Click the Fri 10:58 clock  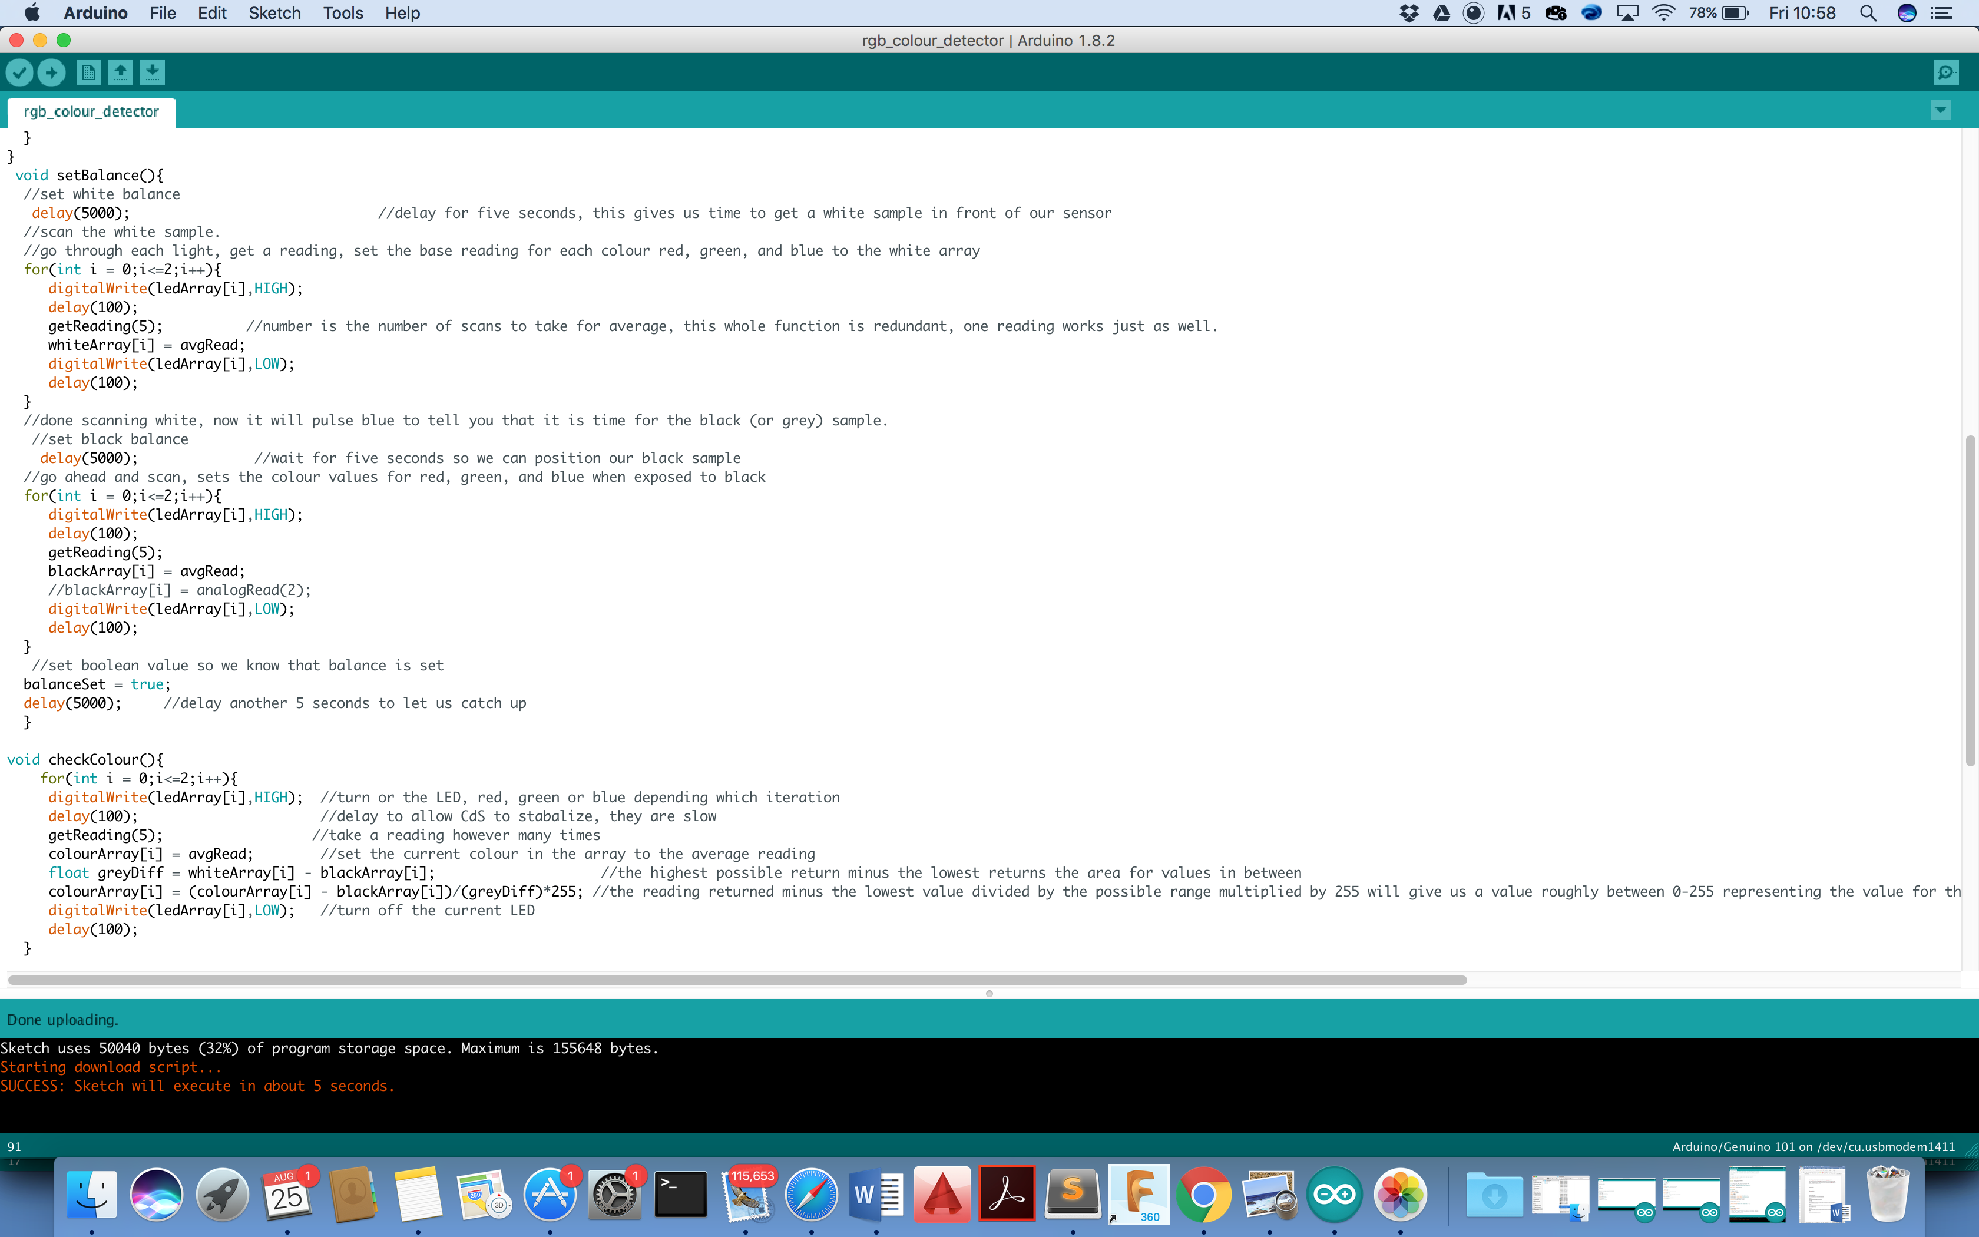[1802, 13]
